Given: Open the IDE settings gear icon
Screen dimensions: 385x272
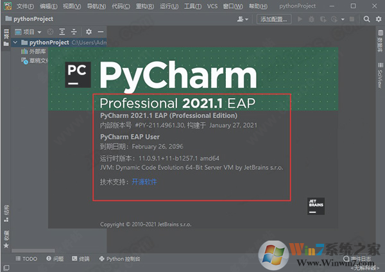Looking at the screenshot, I should (379, 19).
